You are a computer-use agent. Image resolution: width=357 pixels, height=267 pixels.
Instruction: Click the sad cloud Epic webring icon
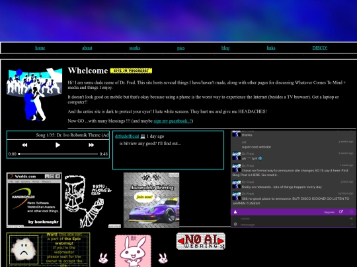pos(24,250)
